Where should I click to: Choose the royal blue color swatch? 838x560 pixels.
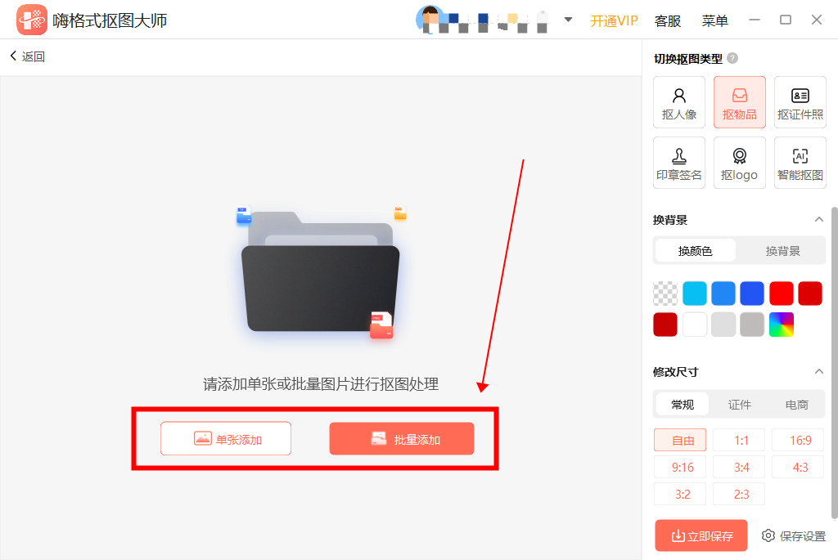pos(752,293)
